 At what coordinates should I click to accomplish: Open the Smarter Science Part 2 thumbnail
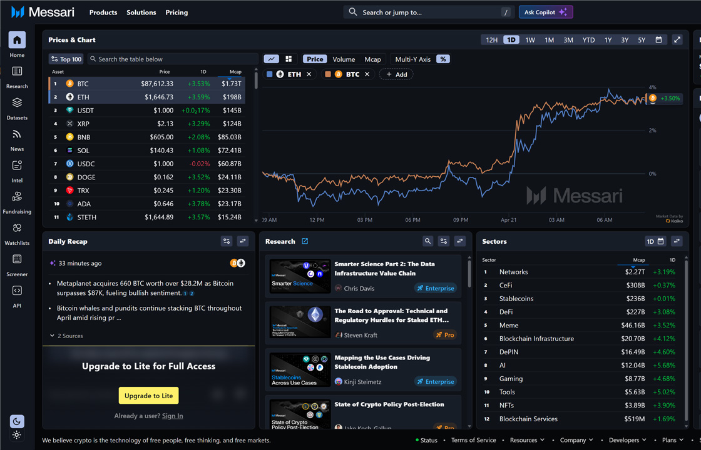click(300, 276)
